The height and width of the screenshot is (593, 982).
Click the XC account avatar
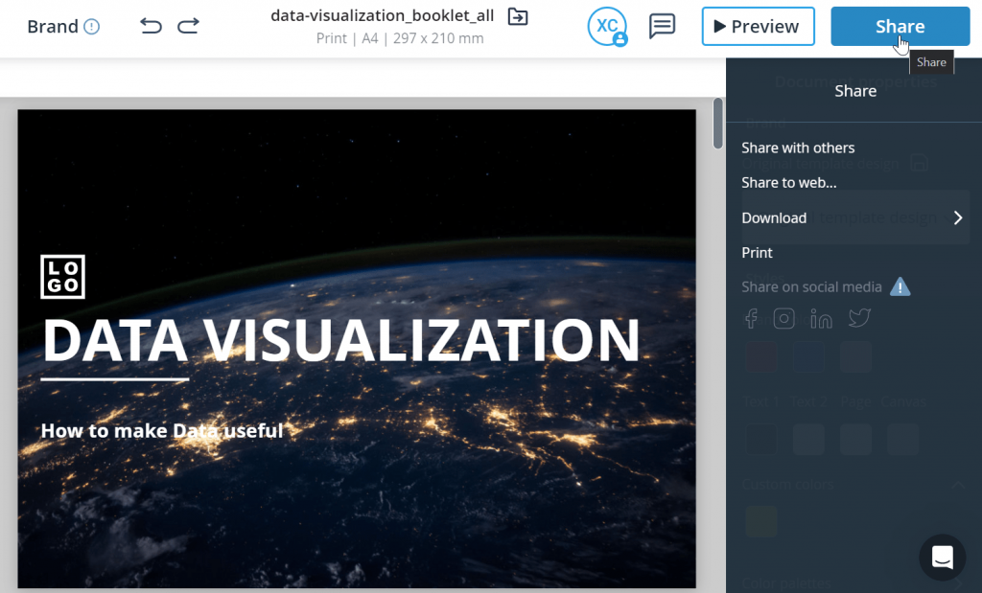[607, 26]
